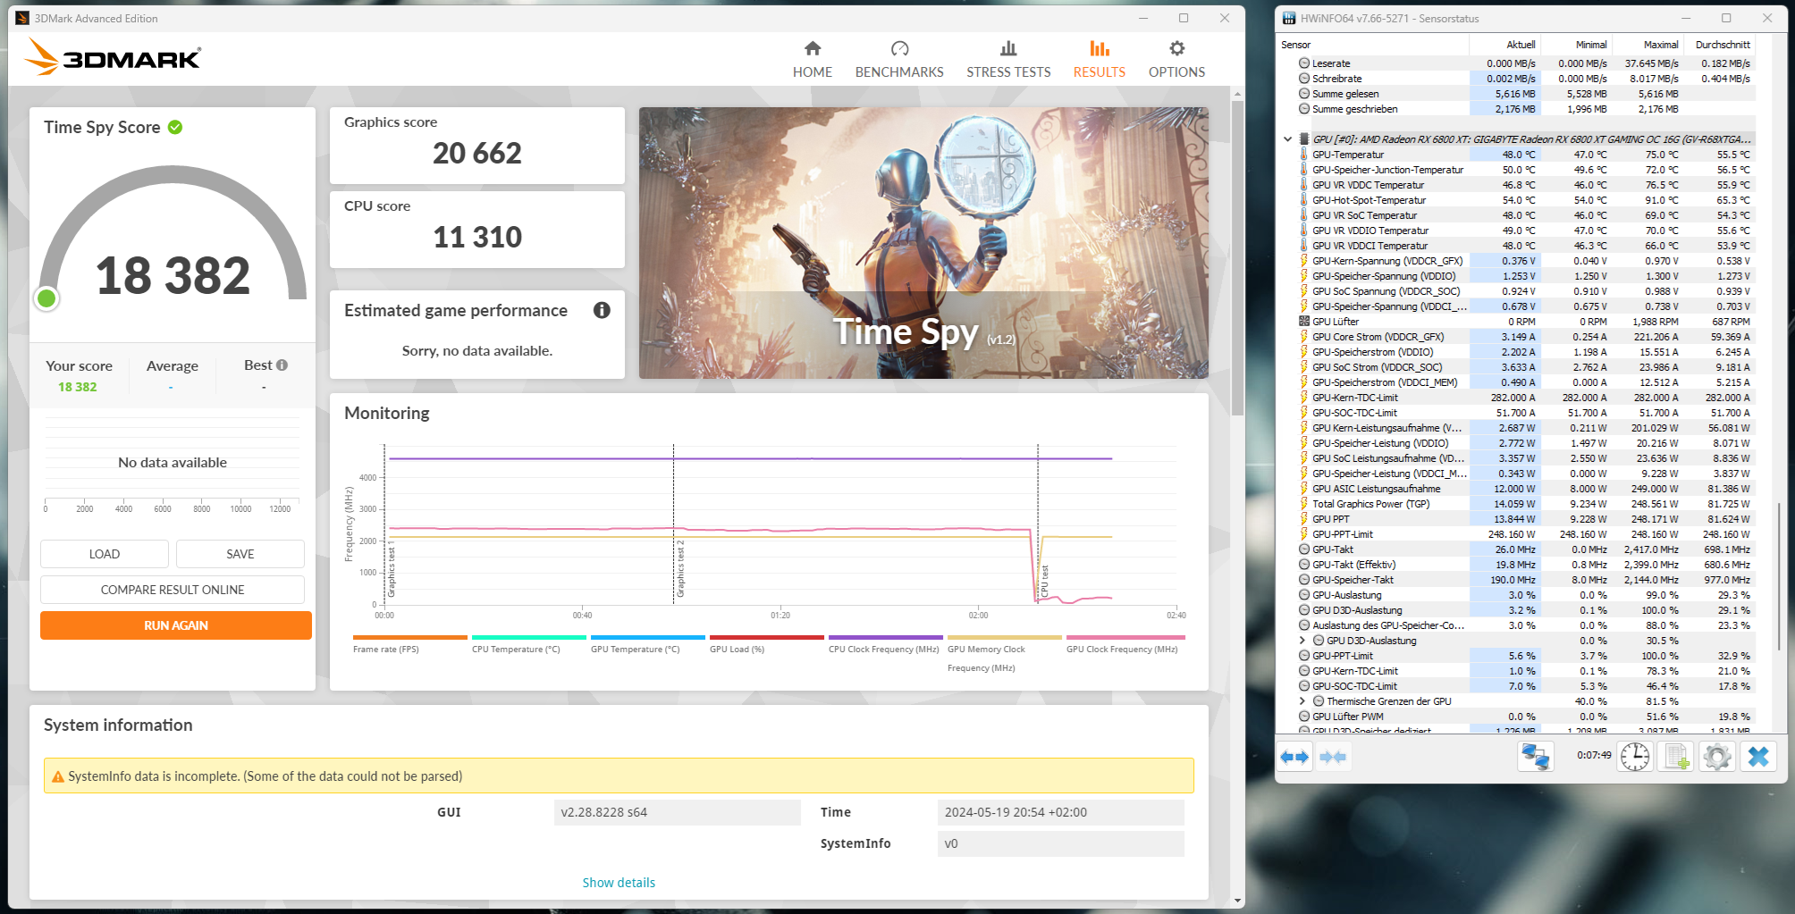
Task: Click the Graphics score value 20 662
Action: point(477,154)
